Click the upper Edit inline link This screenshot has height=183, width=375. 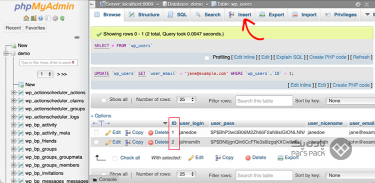pyautogui.click(x=245, y=57)
